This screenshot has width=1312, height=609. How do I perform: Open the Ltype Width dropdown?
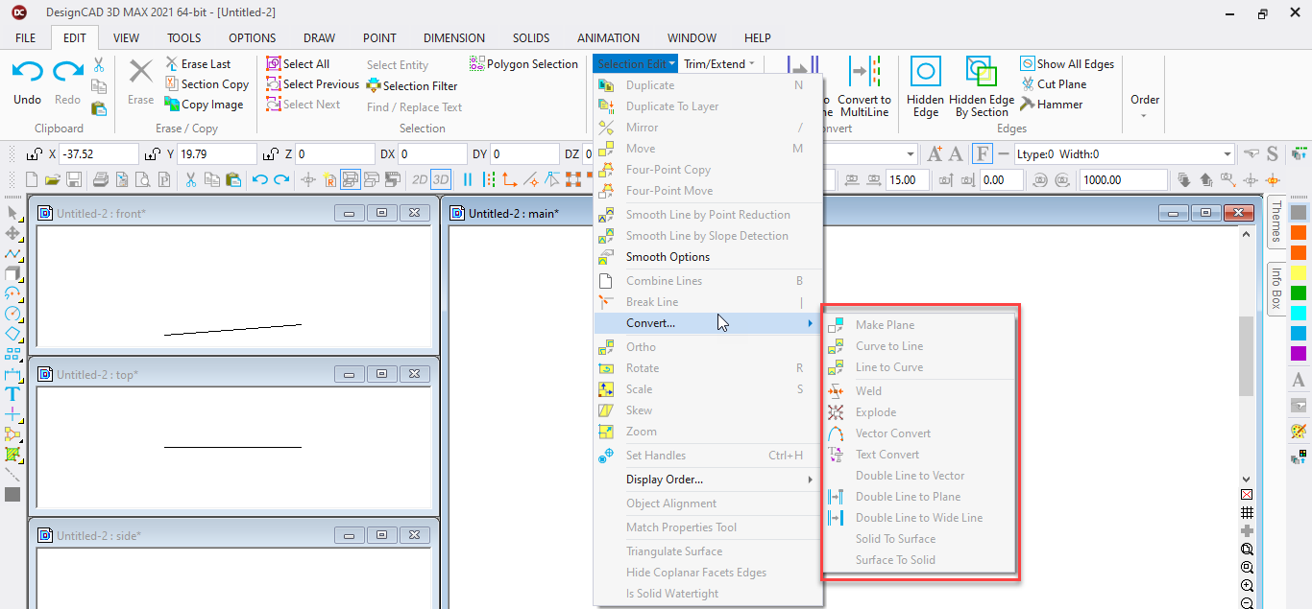(1227, 154)
